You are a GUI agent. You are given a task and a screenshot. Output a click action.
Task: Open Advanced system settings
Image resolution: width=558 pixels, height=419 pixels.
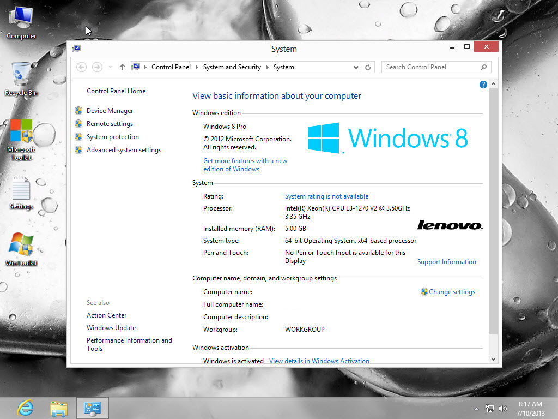pos(124,150)
